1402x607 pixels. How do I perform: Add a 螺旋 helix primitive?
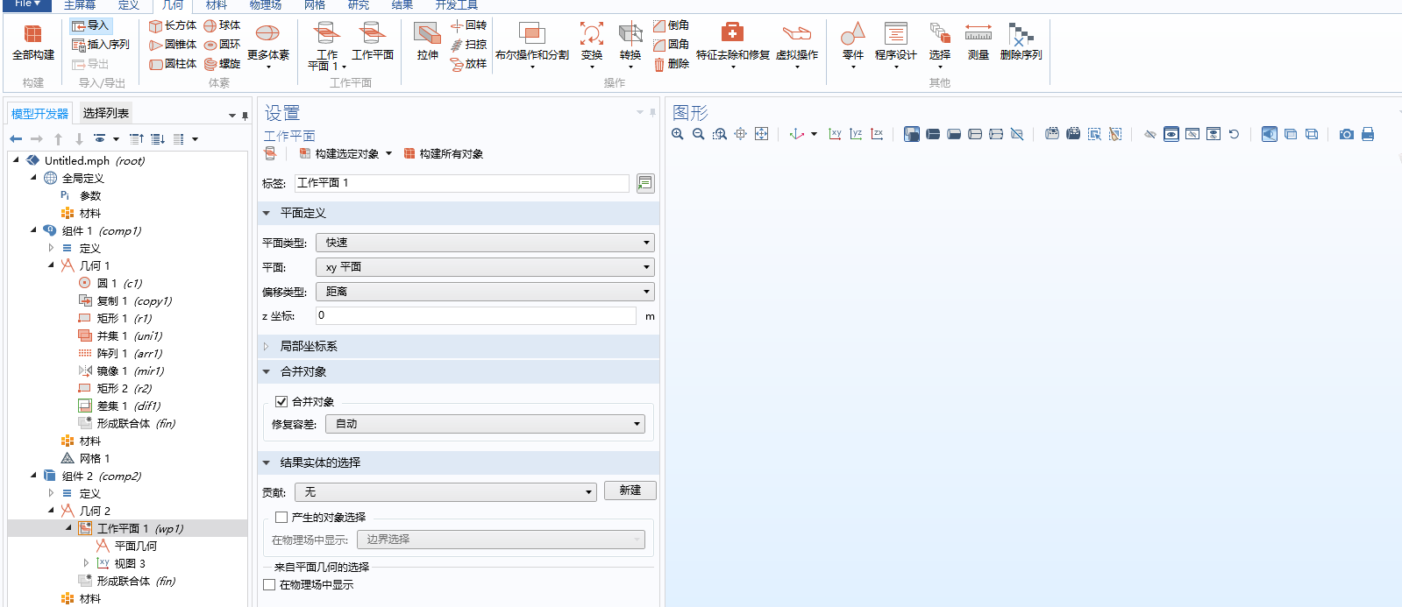(x=222, y=64)
